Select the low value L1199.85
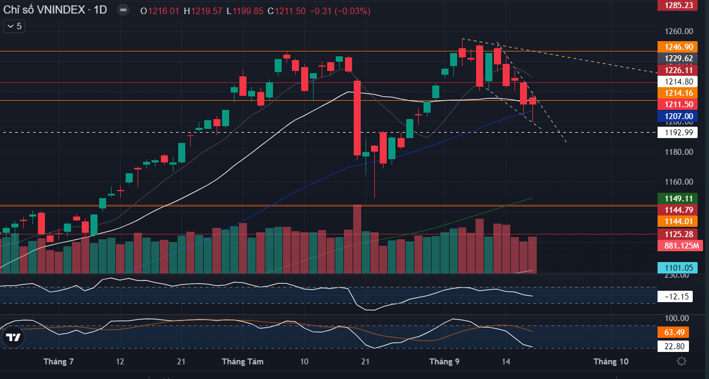 pos(246,11)
